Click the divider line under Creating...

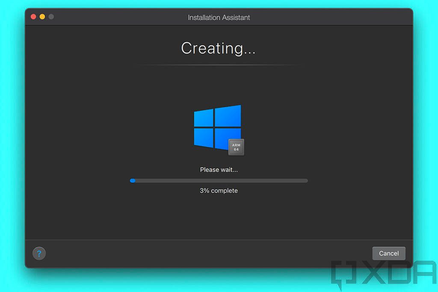pyautogui.click(x=219, y=65)
